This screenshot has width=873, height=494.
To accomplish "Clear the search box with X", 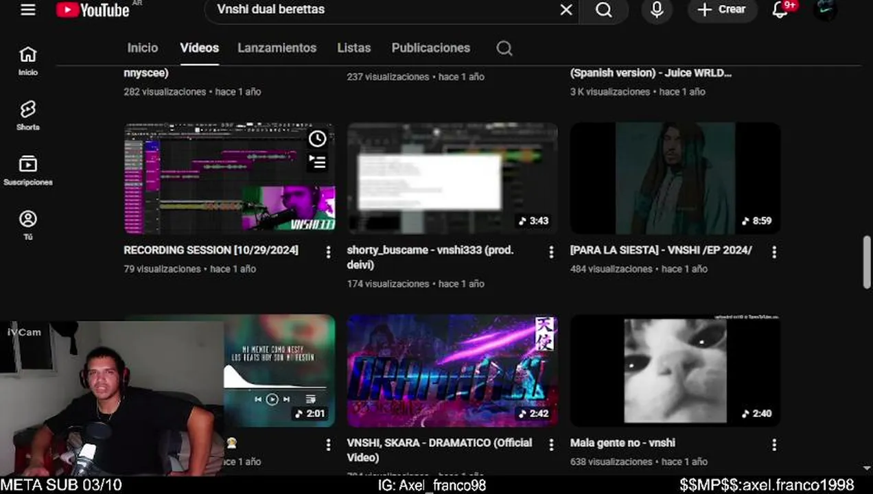I will [566, 10].
